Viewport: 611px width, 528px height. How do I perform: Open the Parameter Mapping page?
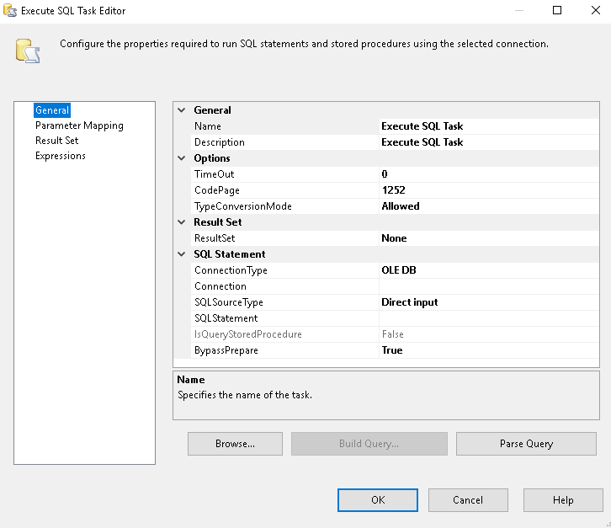(79, 125)
